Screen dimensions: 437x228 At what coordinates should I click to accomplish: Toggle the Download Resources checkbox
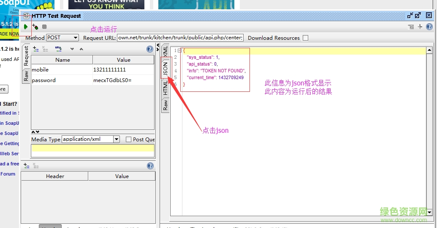coord(305,38)
